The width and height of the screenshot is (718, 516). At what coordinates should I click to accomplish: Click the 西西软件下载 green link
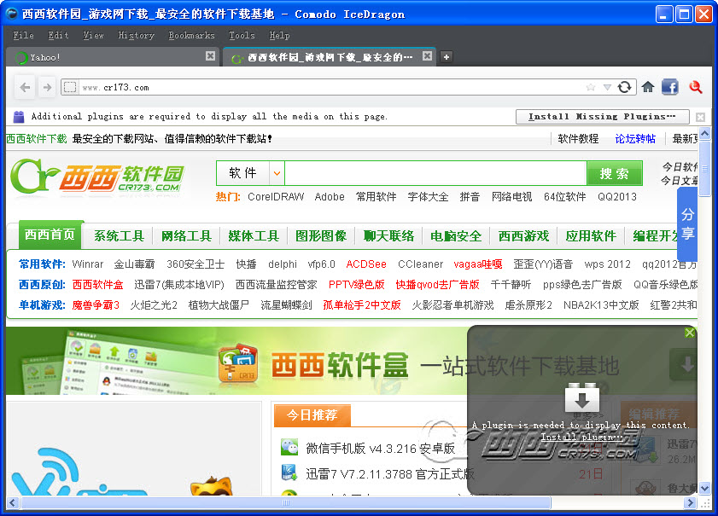click(37, 139)
